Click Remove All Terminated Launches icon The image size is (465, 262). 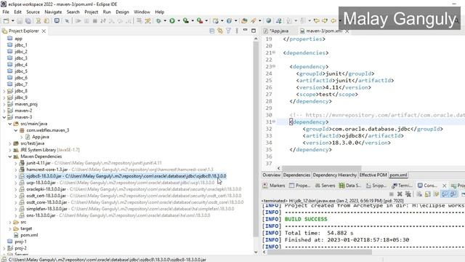(408, 194)
